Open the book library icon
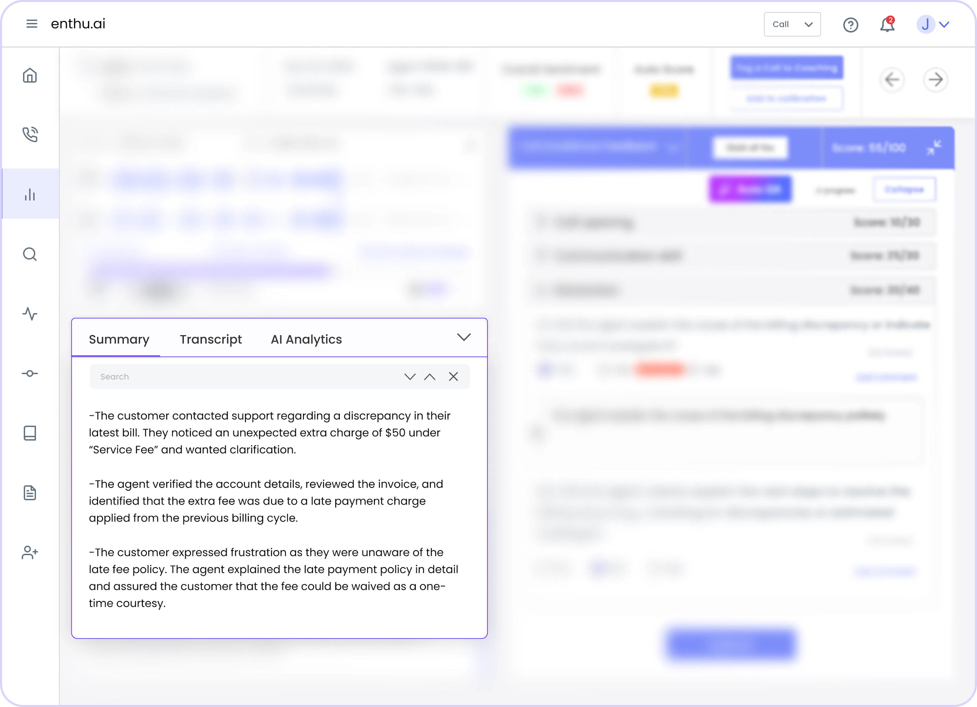This screenshot has height=707, width=977. [30, 433]
